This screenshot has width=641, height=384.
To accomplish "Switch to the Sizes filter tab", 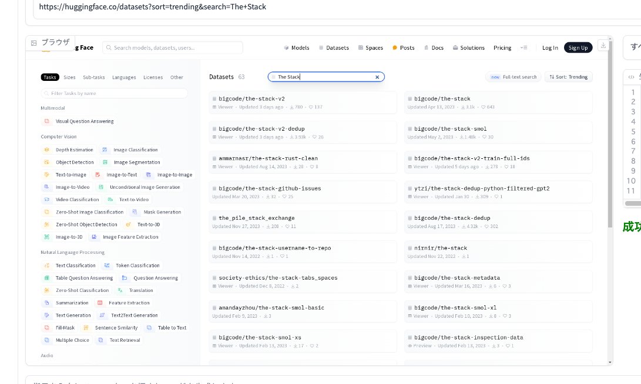I will (x=69, y=77).
